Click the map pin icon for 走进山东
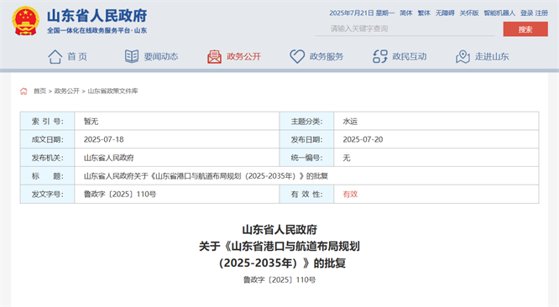The image size is (559, 307). tap(462, 57)
